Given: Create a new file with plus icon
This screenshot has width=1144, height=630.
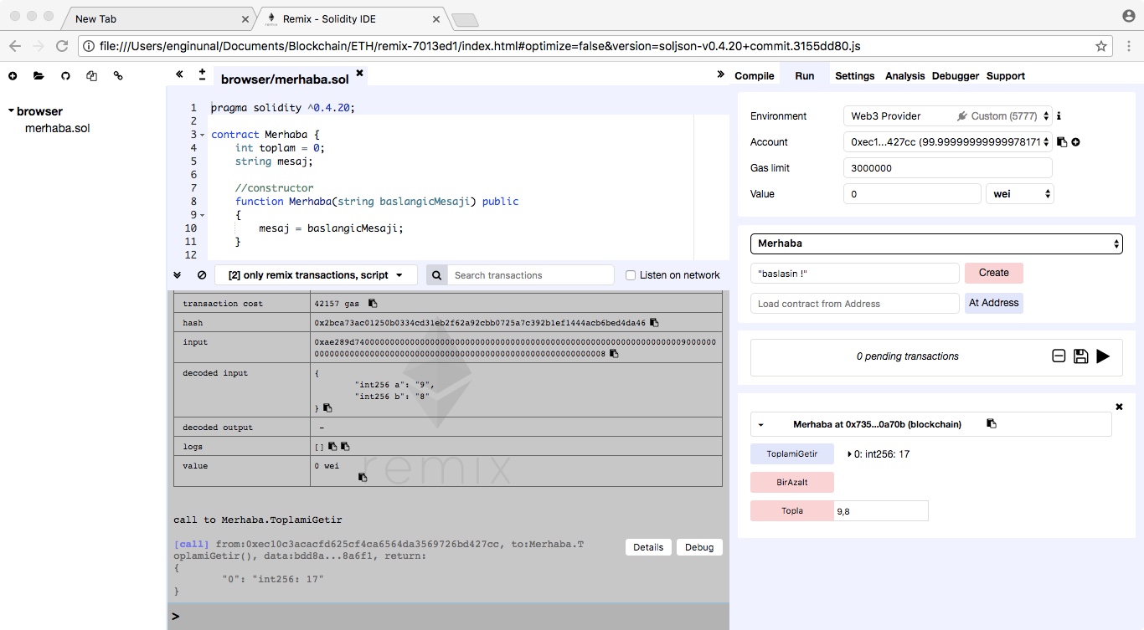Looking at the screenshot, I should [13, 76].
